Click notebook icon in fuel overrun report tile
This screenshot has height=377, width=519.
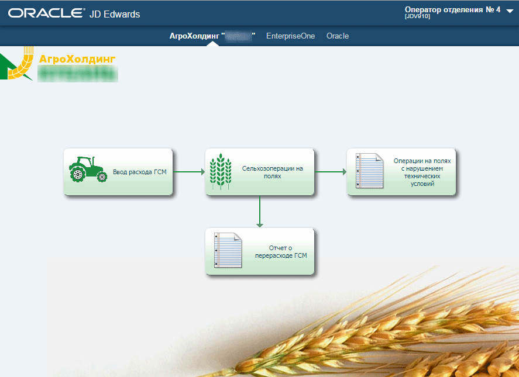click(x=228, y=251)
